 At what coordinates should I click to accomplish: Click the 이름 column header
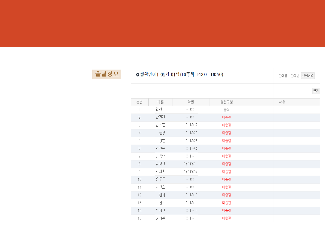point(161,102)
